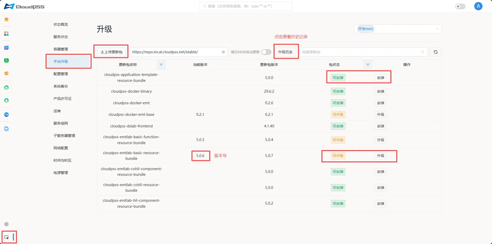Viewport: 492px width, 244px height.
Task: Open 容器管理 menu item
Action: point(61,49)
